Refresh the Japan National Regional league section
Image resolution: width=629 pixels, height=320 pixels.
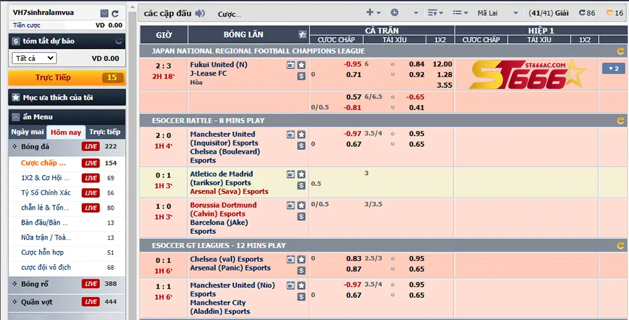click(620, 51)
